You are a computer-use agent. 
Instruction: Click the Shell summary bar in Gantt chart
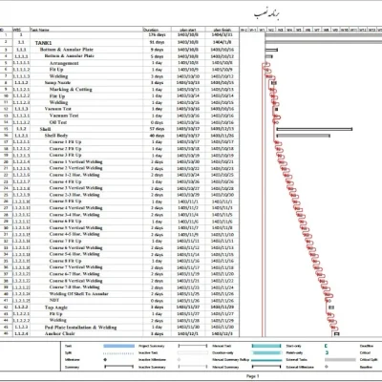pyautogui.click(x=314, y=129)
